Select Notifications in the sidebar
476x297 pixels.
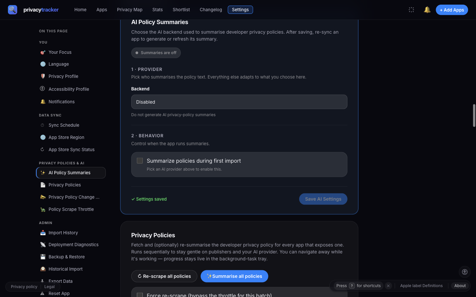(71, 102)
